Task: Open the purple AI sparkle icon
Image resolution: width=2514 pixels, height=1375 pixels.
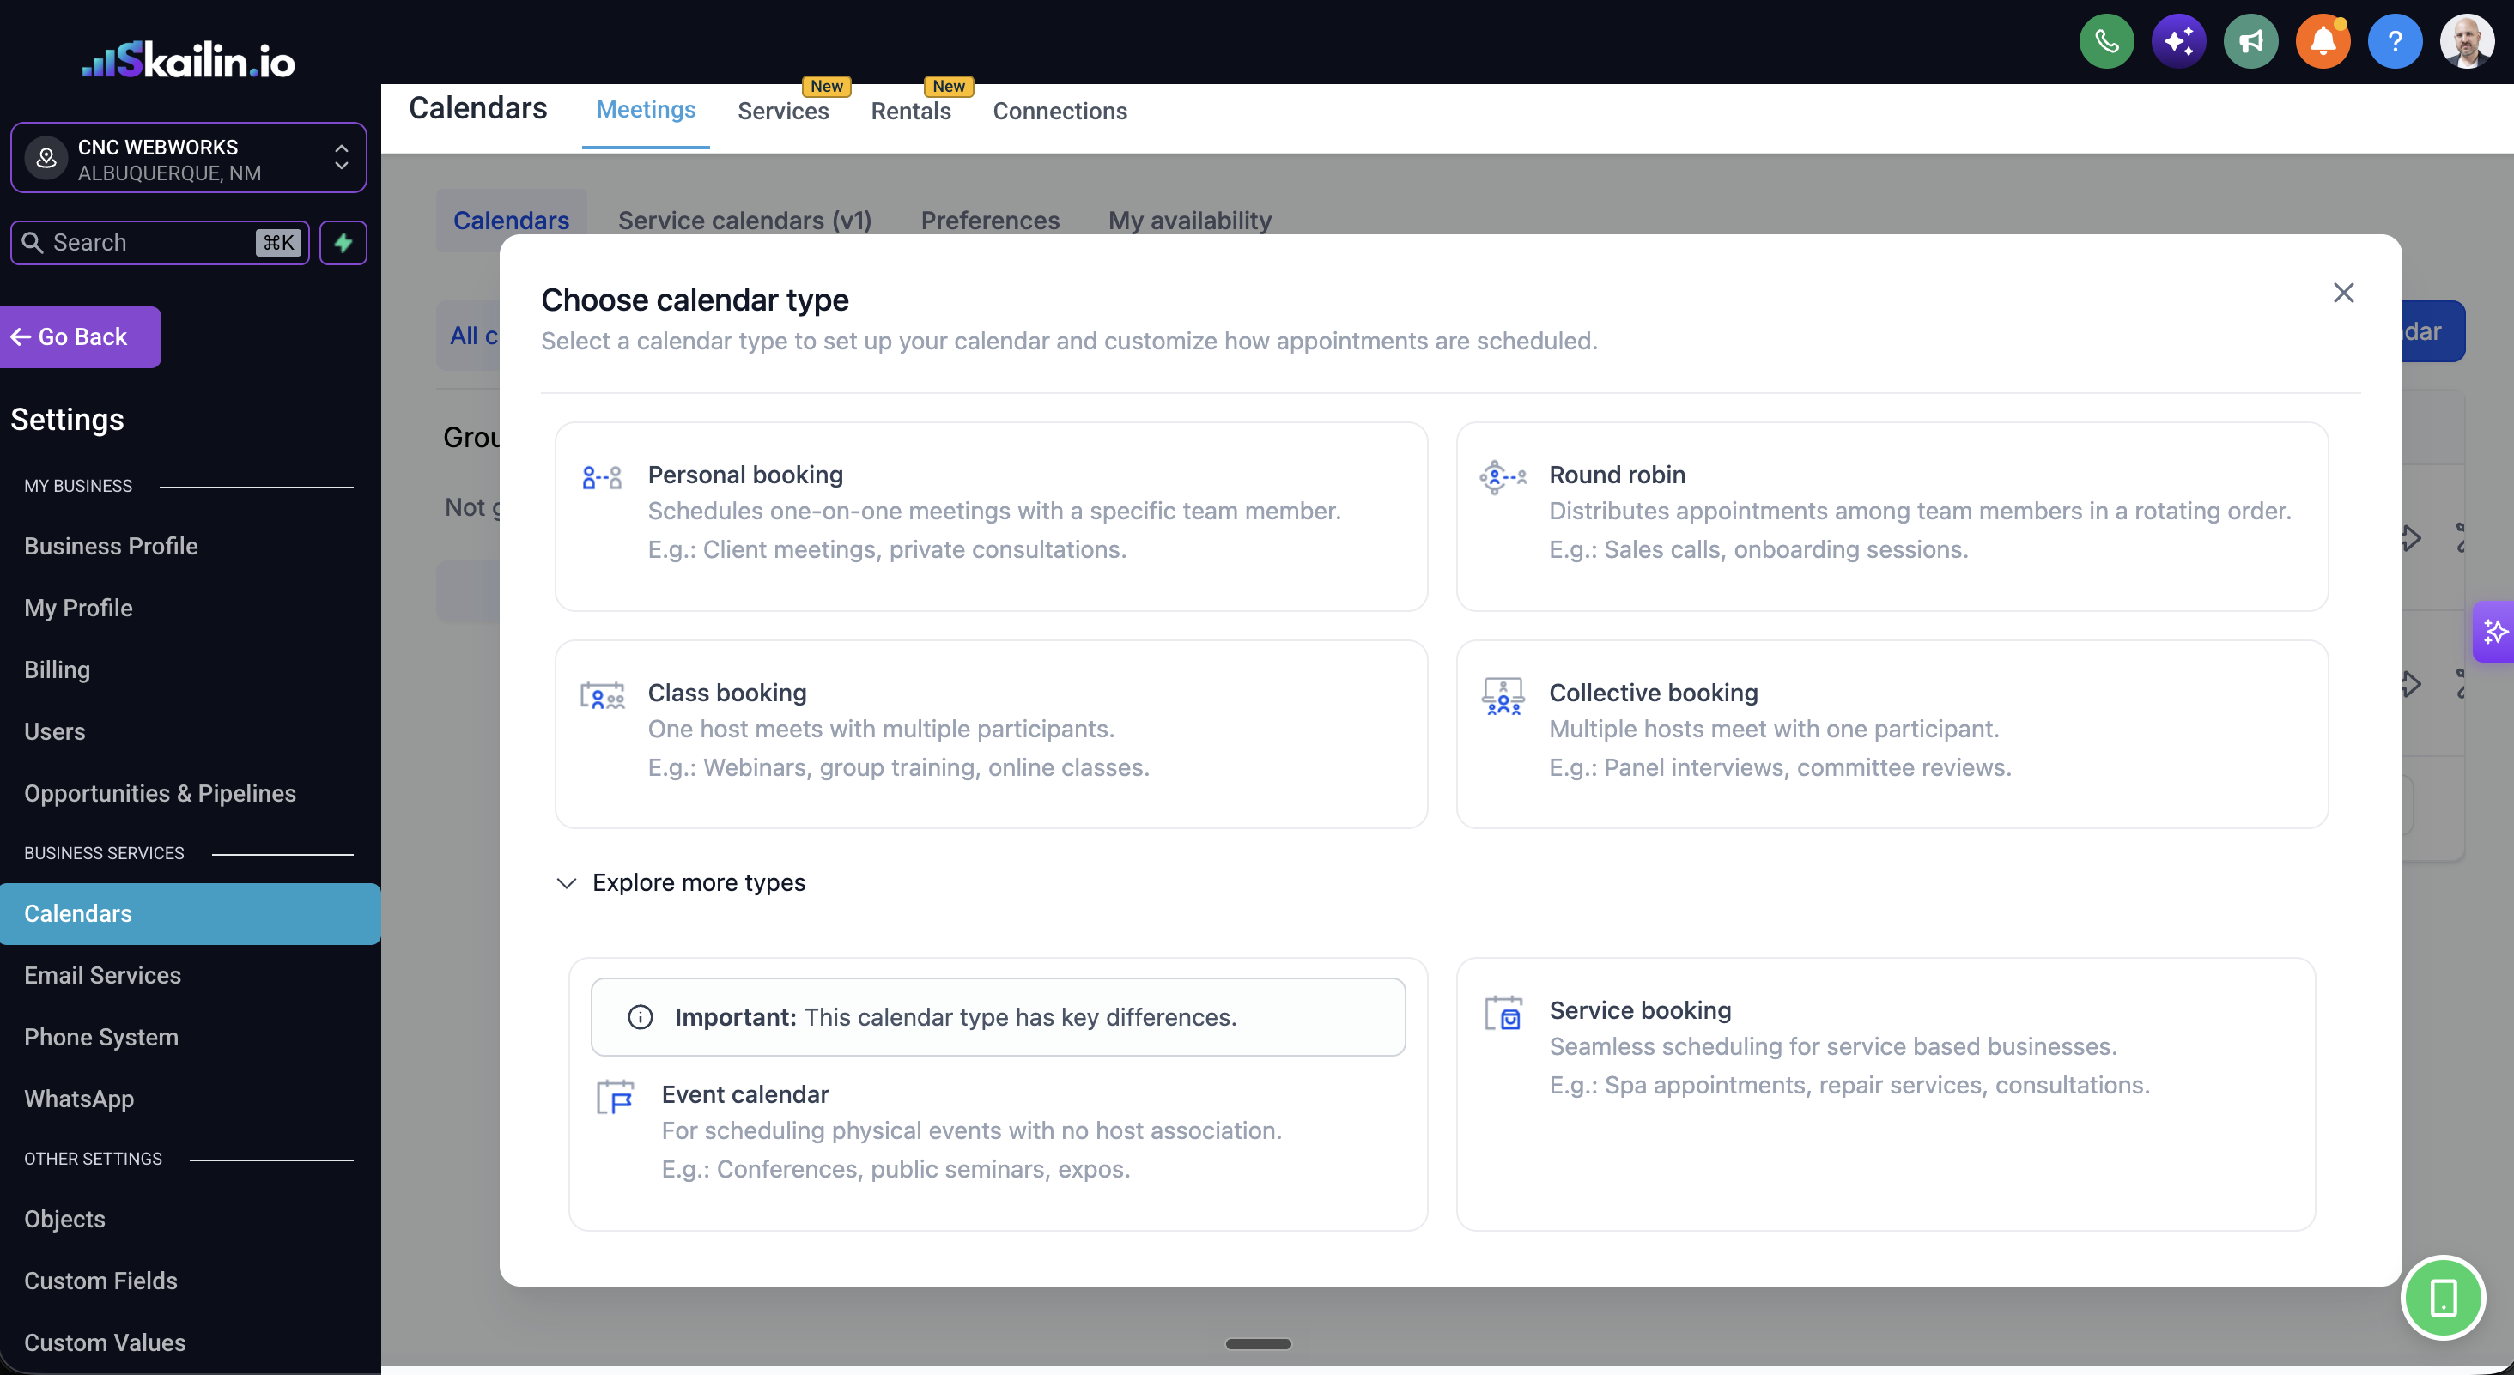Action: click(x=2178, y=41)
